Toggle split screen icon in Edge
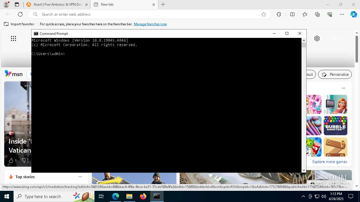The width and height of the screenshot is (360, 202). (292, 14)
